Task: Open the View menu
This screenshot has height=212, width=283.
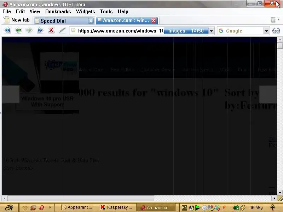Action: point(35,11)
